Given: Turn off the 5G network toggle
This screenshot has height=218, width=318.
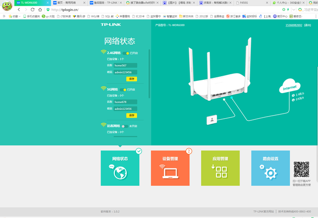Looking at the screenshot, I should (x=123, y=90).
